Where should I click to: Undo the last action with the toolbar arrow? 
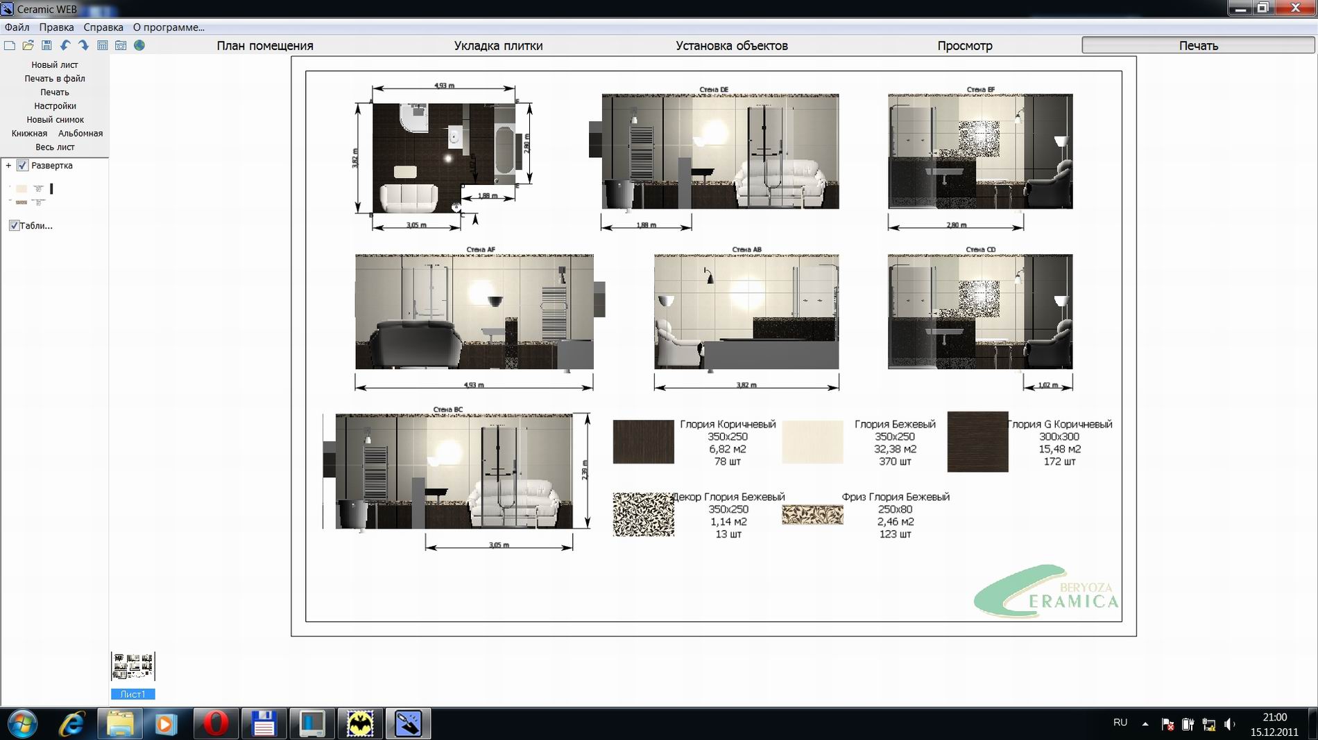(65, 46)
